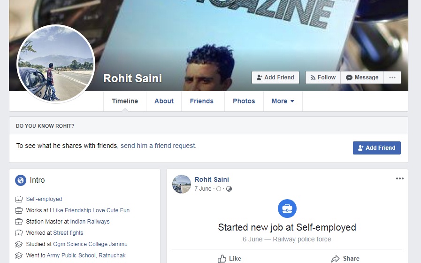The image size is (421, 263).
Task: Go to the Photos tab
Action: coord(244,101)
